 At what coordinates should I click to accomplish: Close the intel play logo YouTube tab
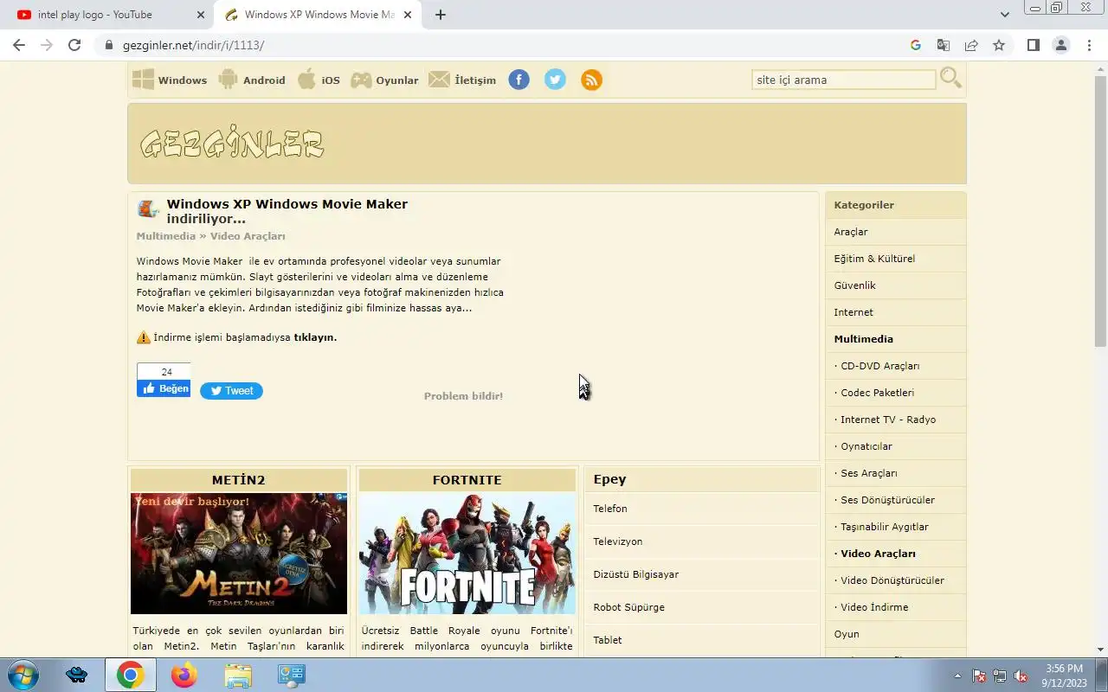click(x=201, y=15)
